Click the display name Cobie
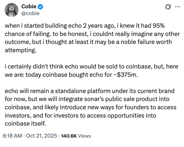The width and height of the screenshot is (184, 147). [28, 7]
